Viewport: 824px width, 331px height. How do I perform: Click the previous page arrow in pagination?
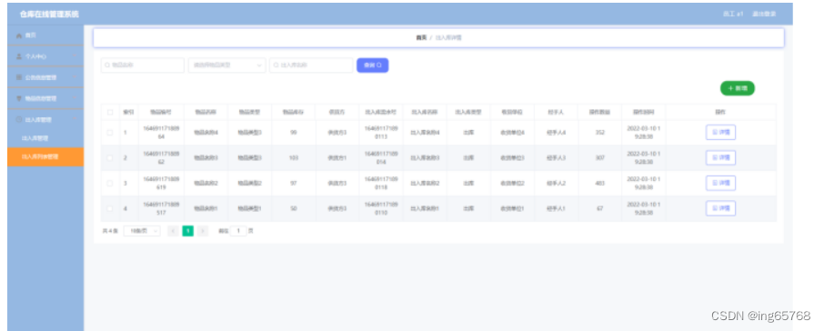(173, 231)
